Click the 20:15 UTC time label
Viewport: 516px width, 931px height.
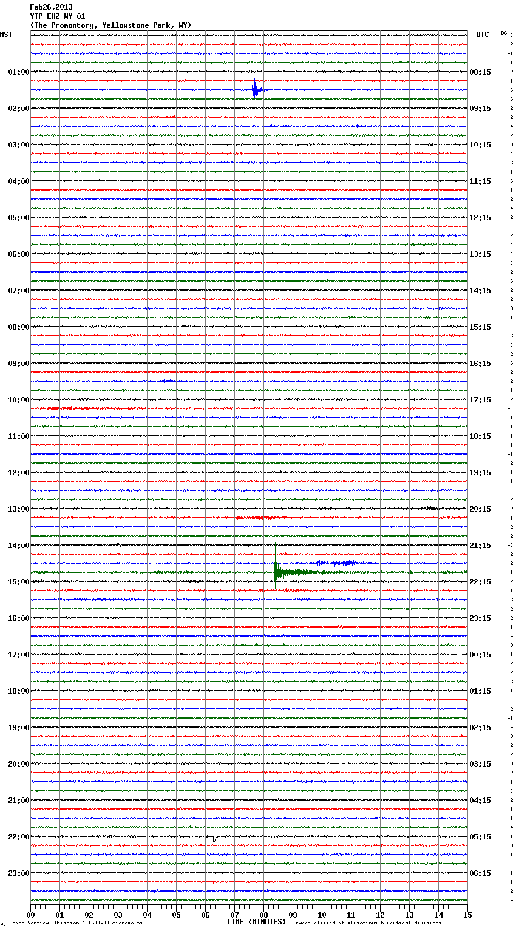[x=480, y=509]
